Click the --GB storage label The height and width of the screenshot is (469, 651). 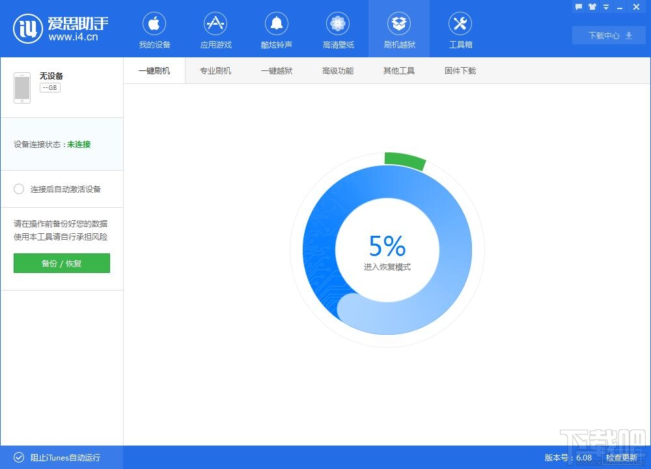[50, 88]
